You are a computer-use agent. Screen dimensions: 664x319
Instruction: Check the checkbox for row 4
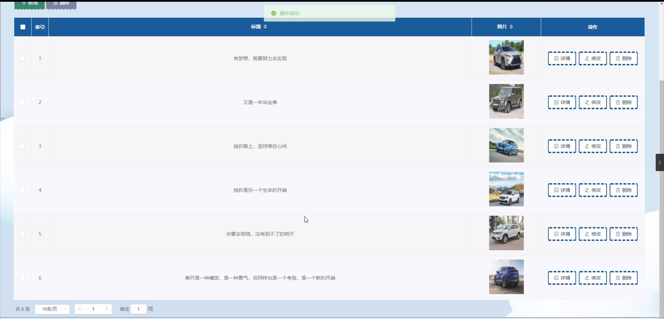coord(22,190)
